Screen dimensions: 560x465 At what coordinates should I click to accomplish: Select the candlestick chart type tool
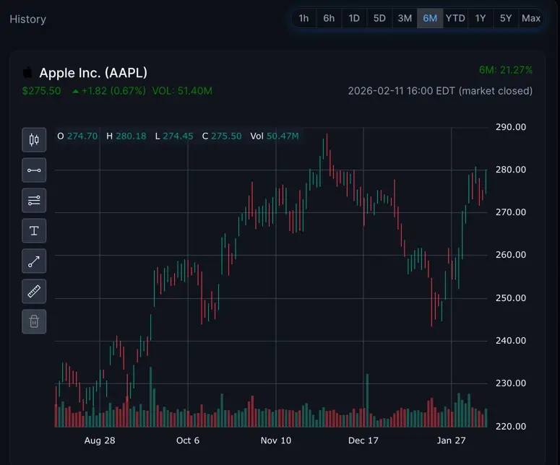point(34,140)
